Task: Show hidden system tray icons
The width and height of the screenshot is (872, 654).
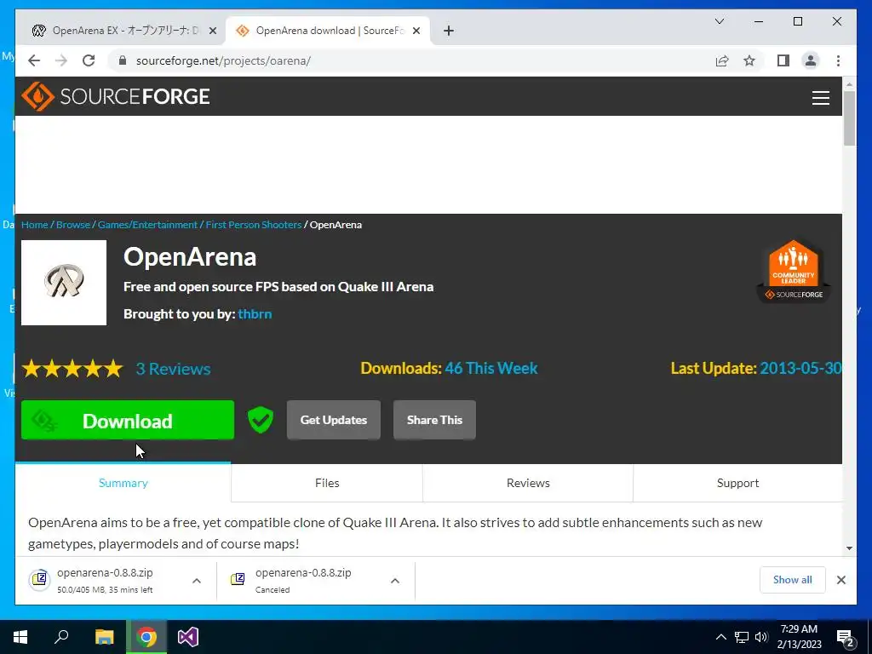Action: coord(720,637)
